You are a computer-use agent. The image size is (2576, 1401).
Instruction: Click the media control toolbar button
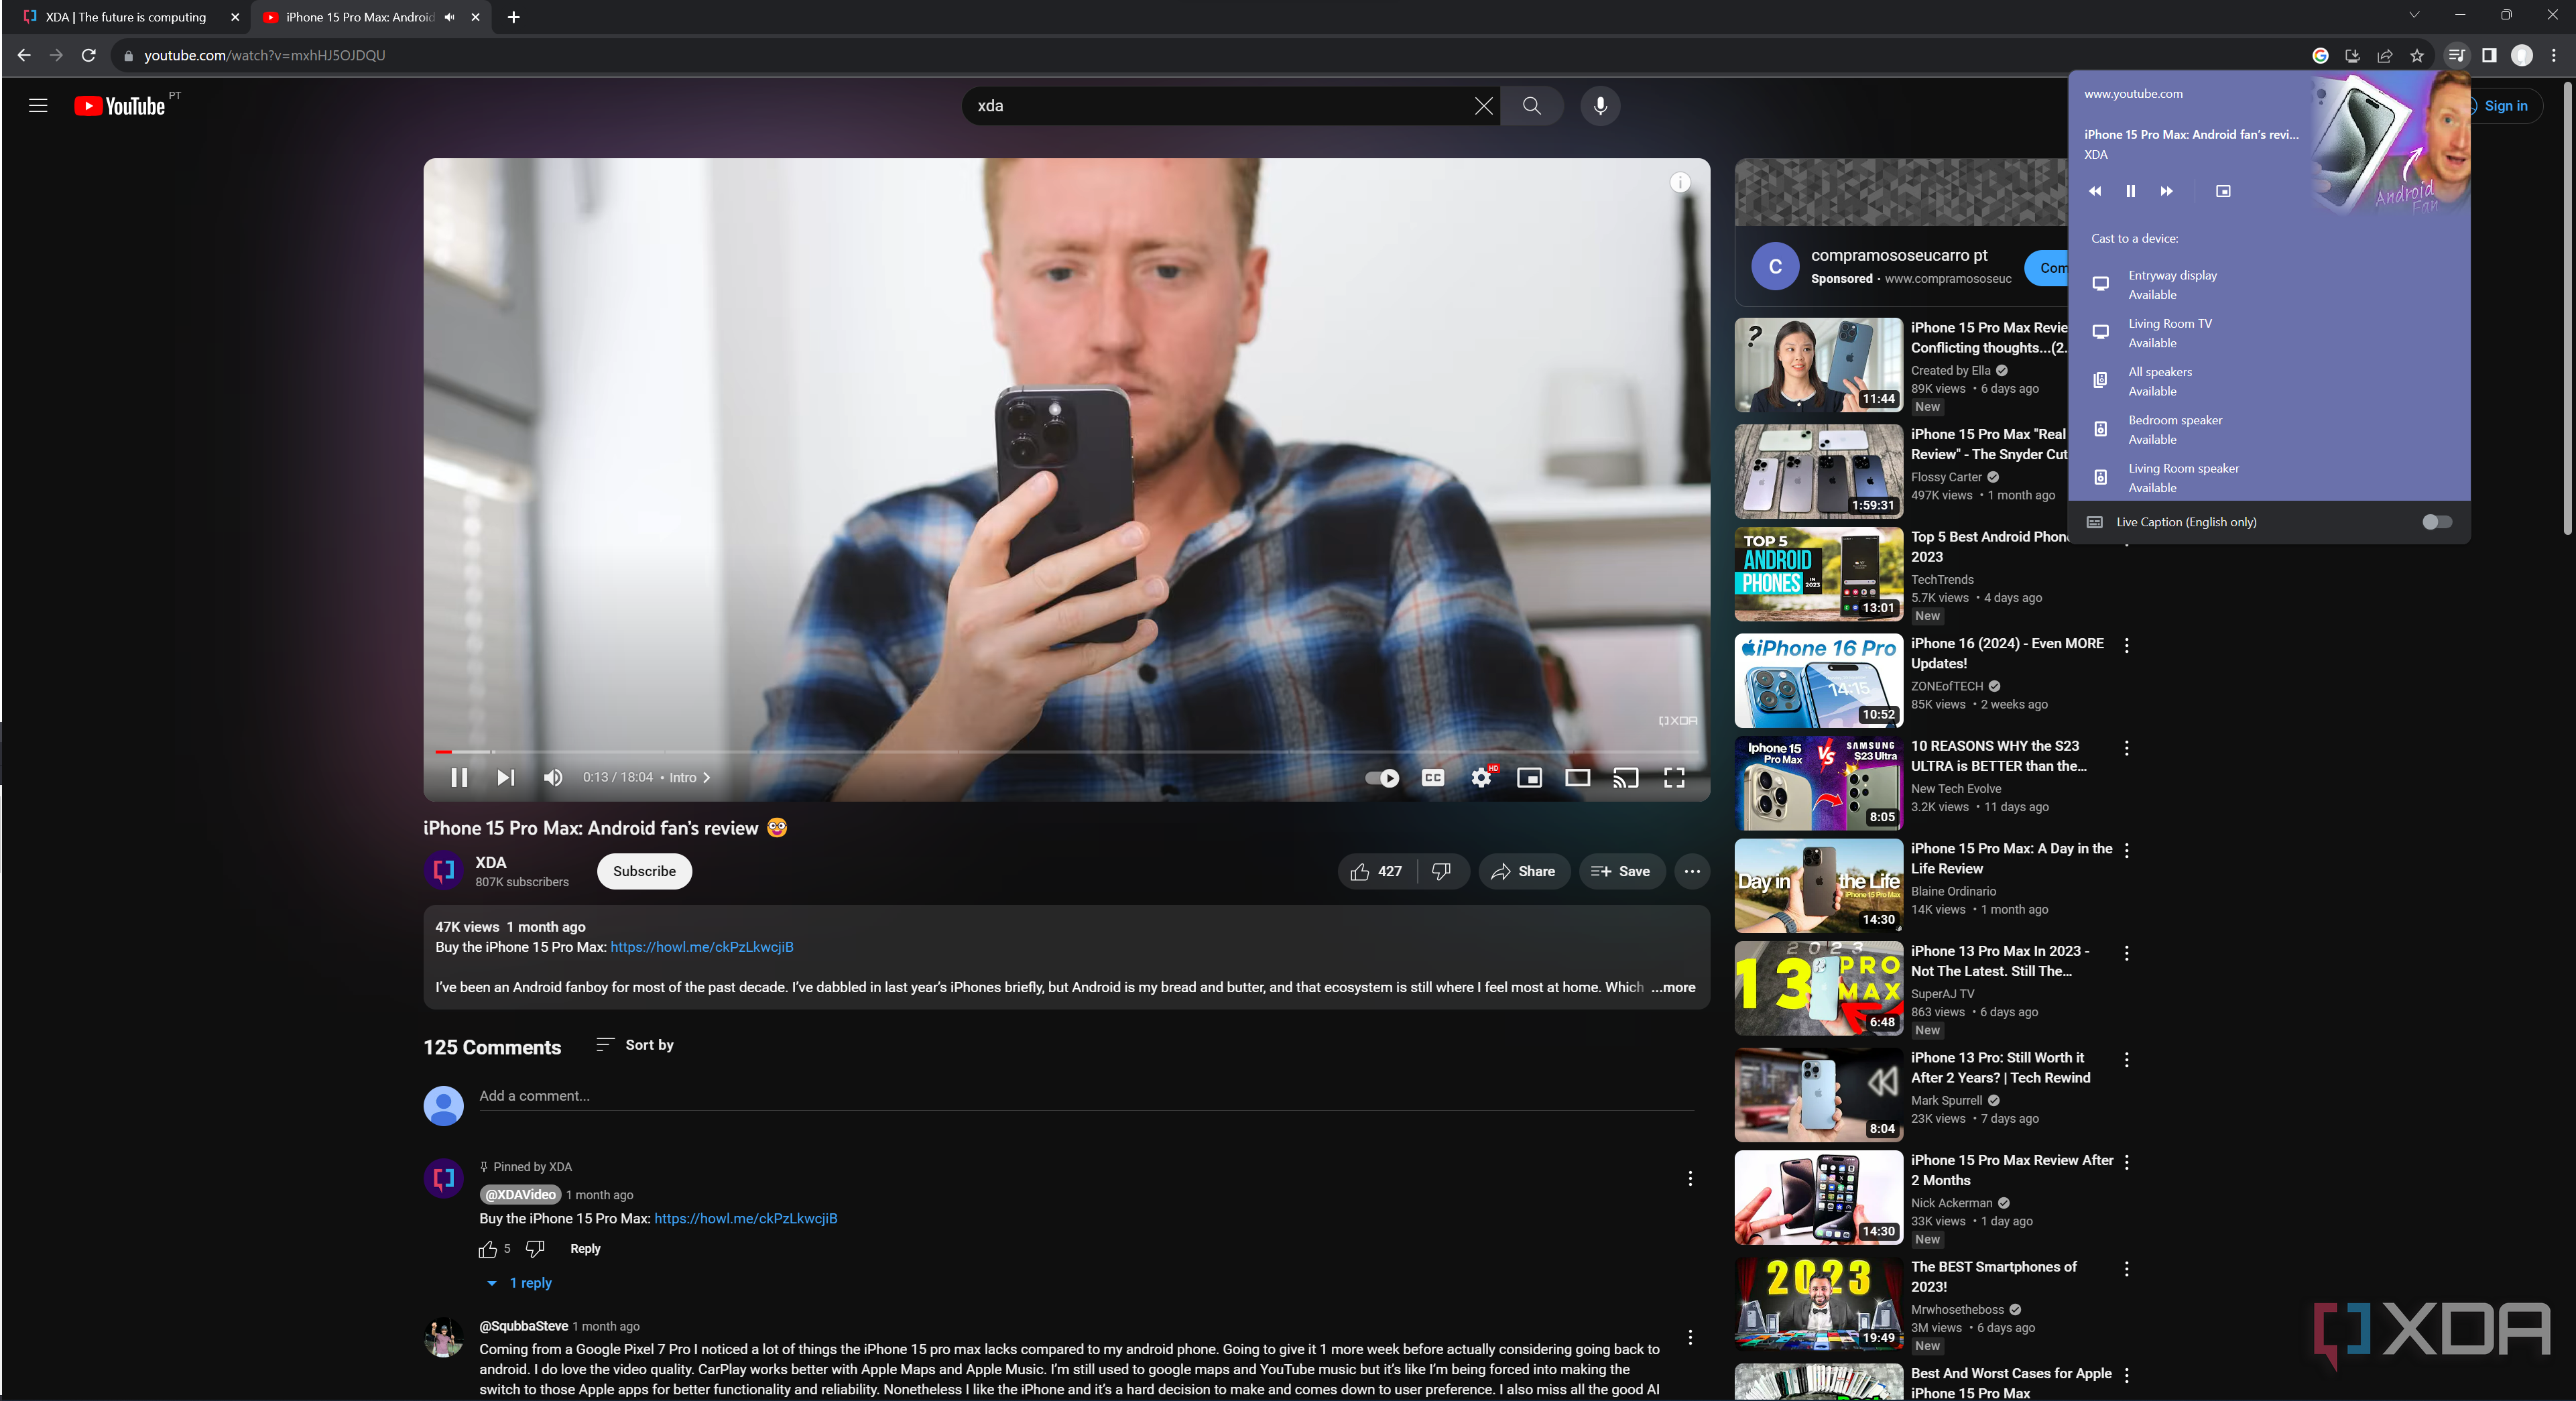2456,56
